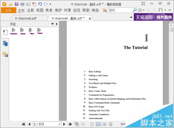Open the 注释 ribbon tab

(30, 10)
